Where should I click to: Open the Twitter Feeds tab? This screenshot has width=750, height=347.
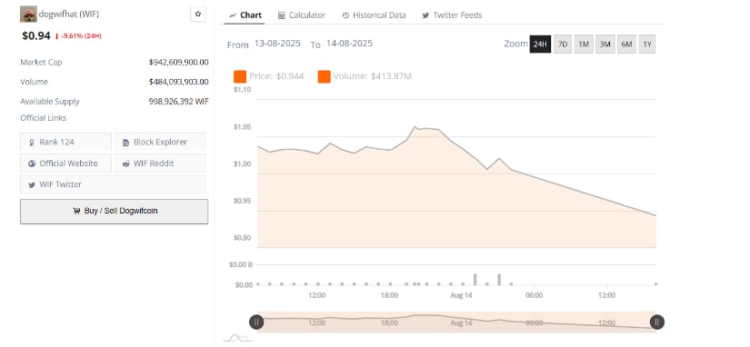click(x=452, y=15)
